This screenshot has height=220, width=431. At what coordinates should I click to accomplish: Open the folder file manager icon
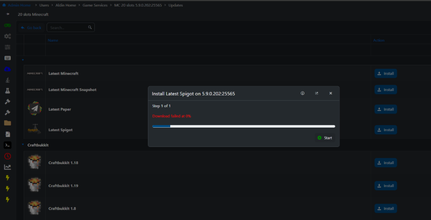tap(8, 123)
